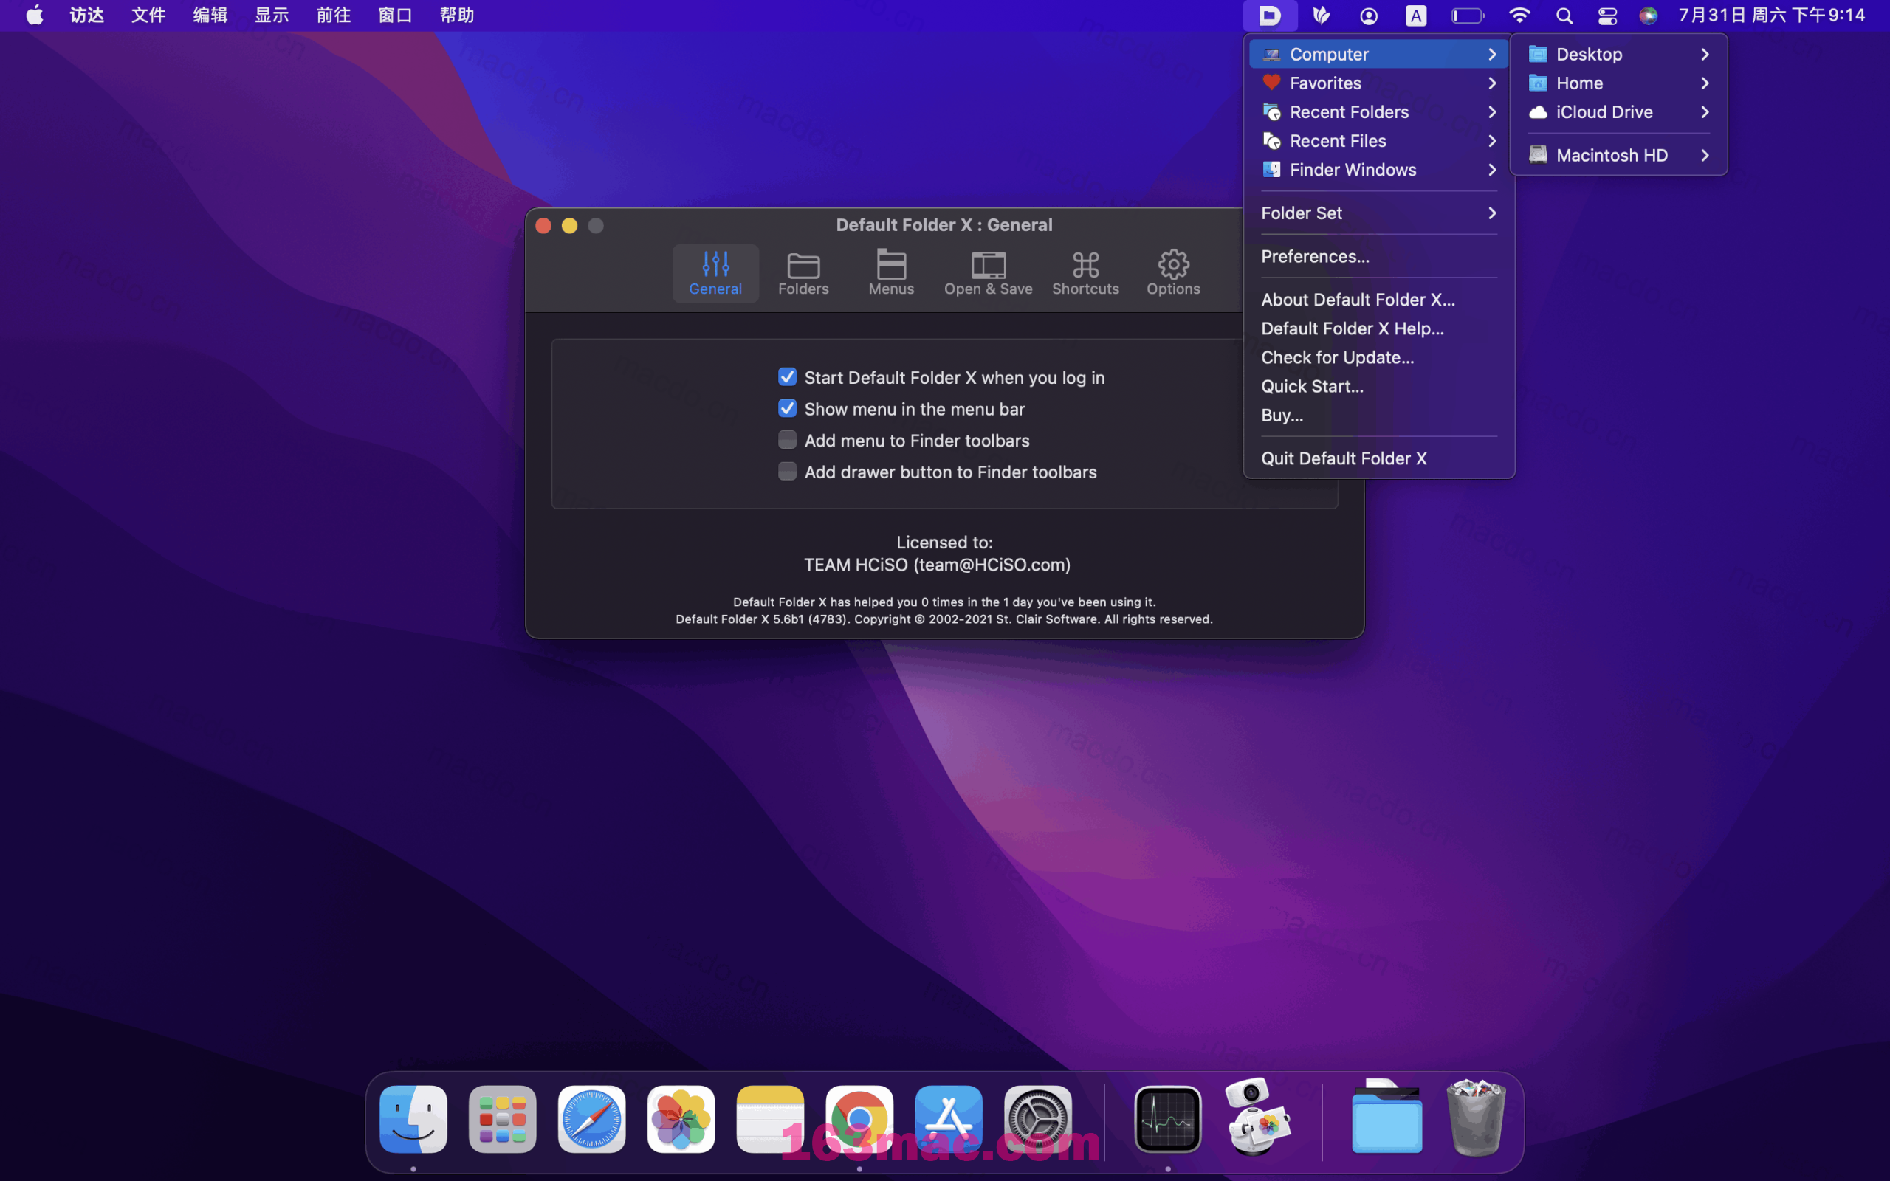1890x1181 pixels.
Task: Click 'Quick Start...' option
Action: [1312, 385]
